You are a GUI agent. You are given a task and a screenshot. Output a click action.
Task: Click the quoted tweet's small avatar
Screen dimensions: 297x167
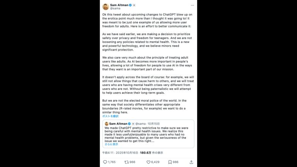coord(106,124)
